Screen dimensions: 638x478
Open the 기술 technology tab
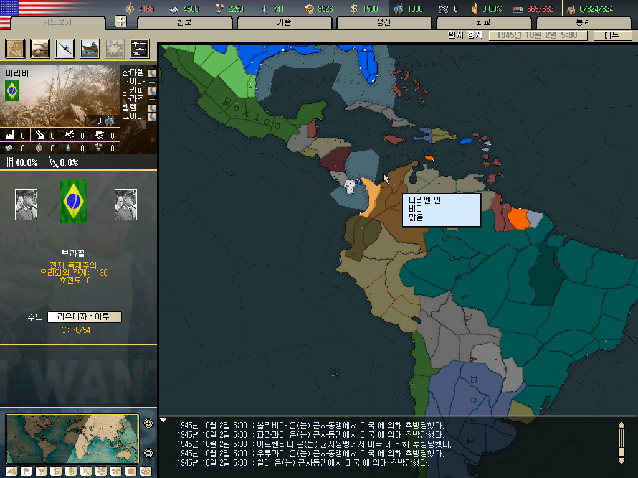tap(284, 22)
